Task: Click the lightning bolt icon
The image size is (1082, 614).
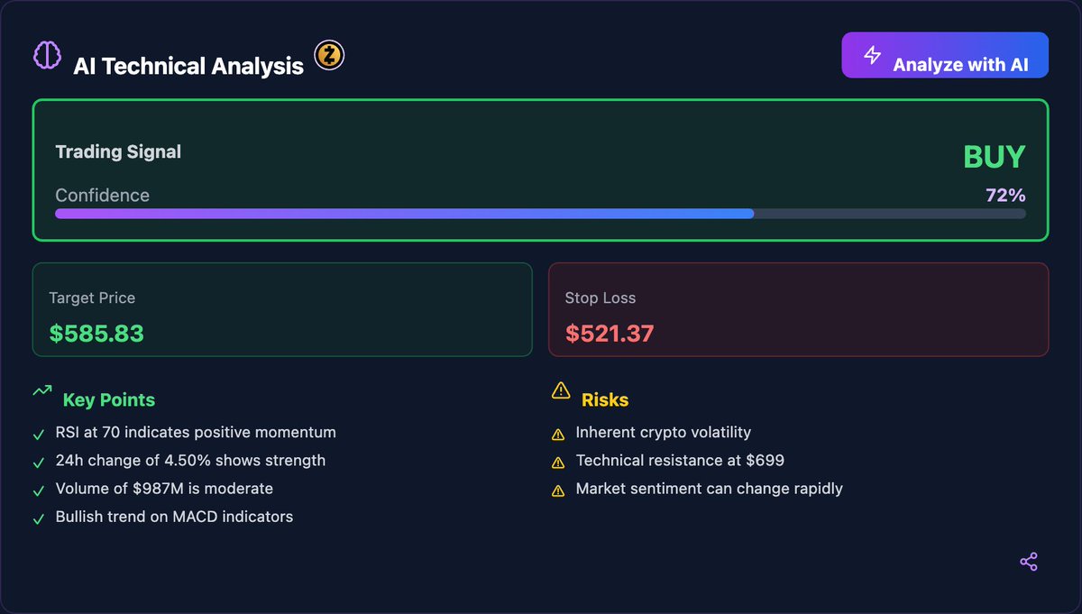Action: pos(873,55)
